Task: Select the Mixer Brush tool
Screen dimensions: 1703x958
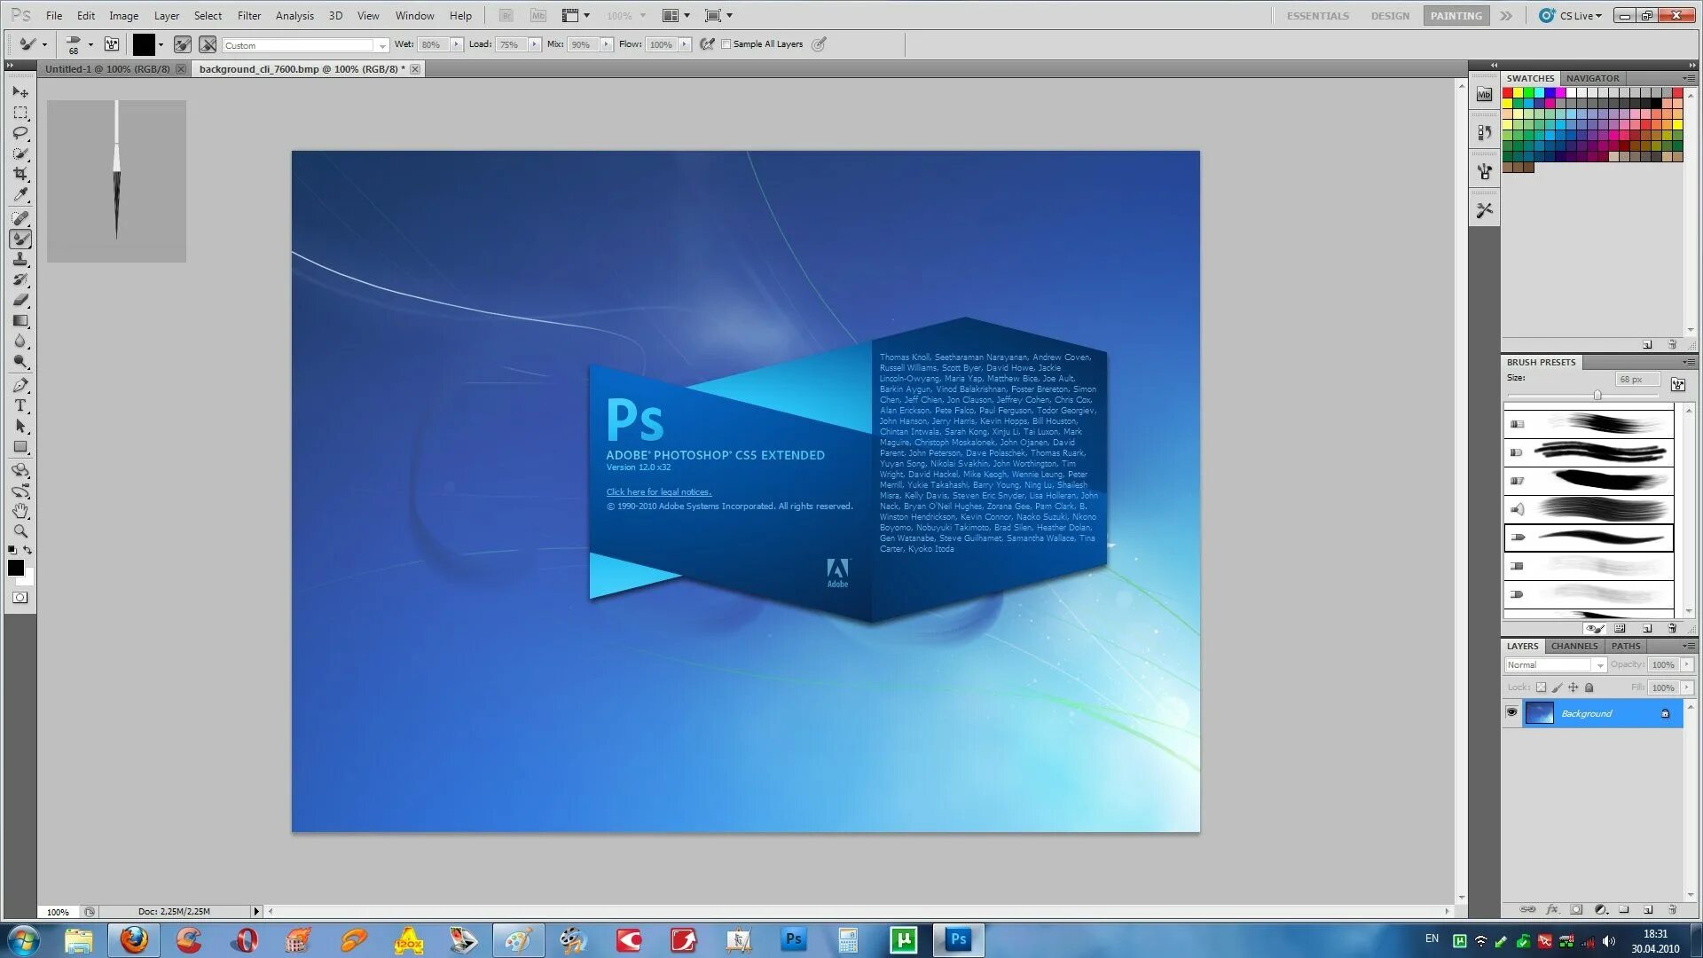Action: click(x=21, y=238)
